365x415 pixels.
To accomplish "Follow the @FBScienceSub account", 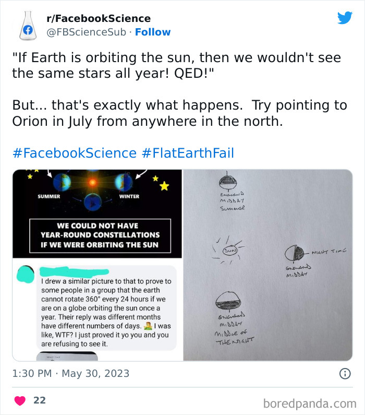I will click(x=153, y=32).
